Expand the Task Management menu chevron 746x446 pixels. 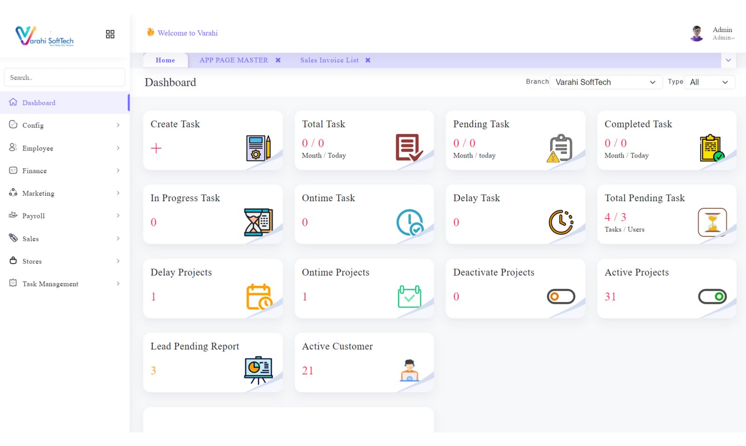[118, 283]
